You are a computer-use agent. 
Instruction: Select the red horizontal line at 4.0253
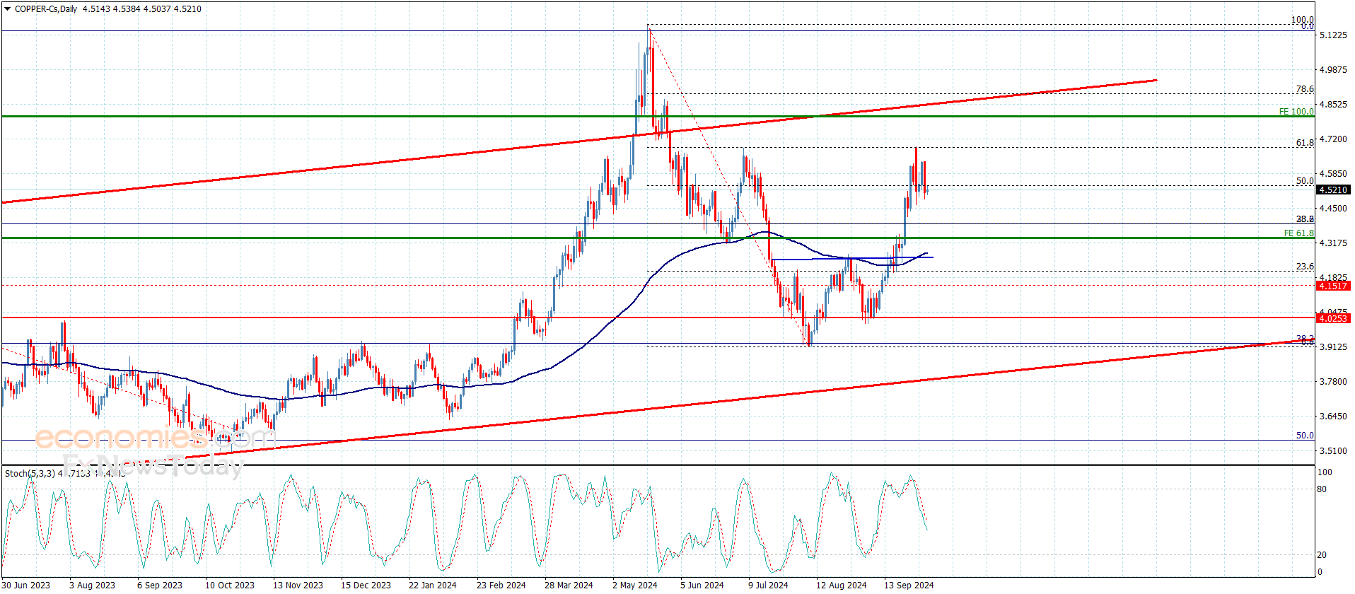(658, 318)
